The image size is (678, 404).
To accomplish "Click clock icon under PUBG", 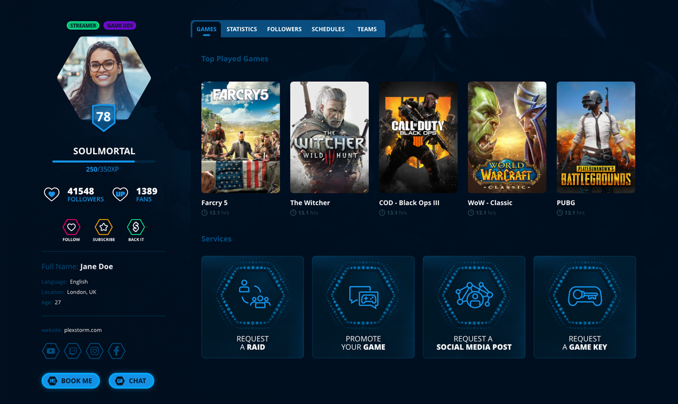I will coord(559,213).
